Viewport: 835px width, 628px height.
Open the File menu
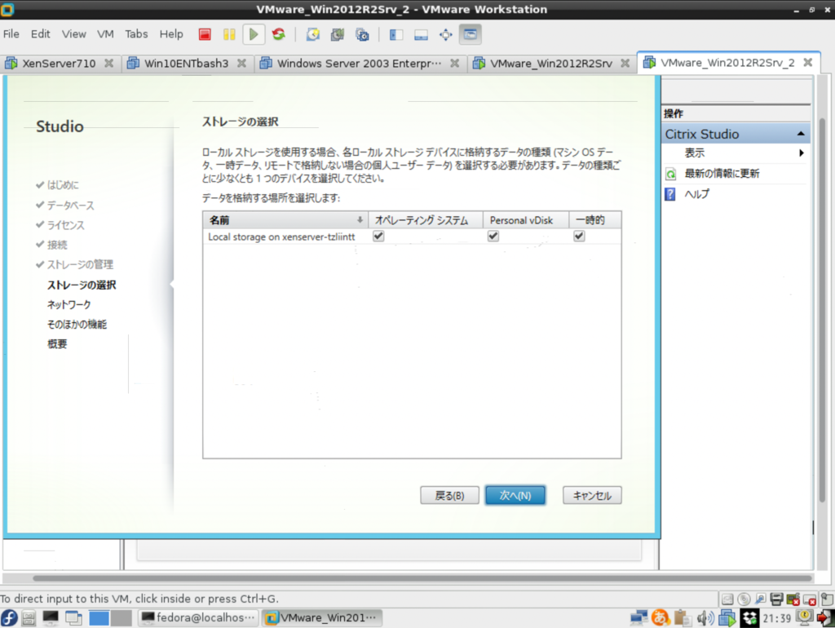tap(11, 34)
